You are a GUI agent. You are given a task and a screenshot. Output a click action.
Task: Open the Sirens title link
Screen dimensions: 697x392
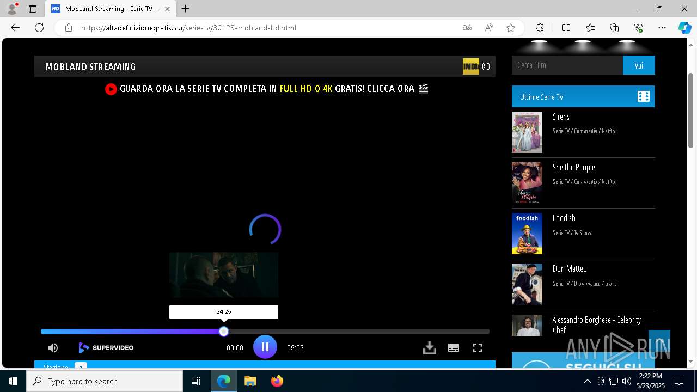point(561,117)
